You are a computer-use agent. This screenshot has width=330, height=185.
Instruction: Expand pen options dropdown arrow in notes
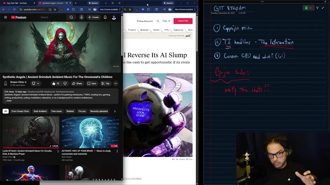tap(310, 8)
